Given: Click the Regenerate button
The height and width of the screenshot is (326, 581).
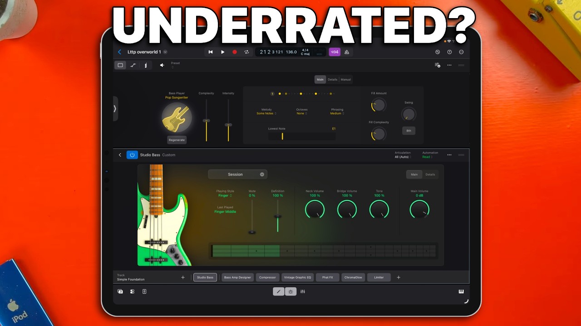Looking at the screenshot, I should [177, 140].
